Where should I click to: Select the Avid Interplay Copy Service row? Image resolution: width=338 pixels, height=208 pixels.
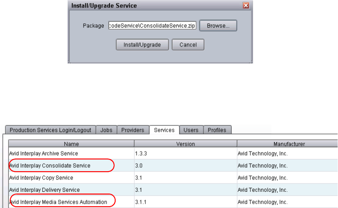[x=173, y=178]
